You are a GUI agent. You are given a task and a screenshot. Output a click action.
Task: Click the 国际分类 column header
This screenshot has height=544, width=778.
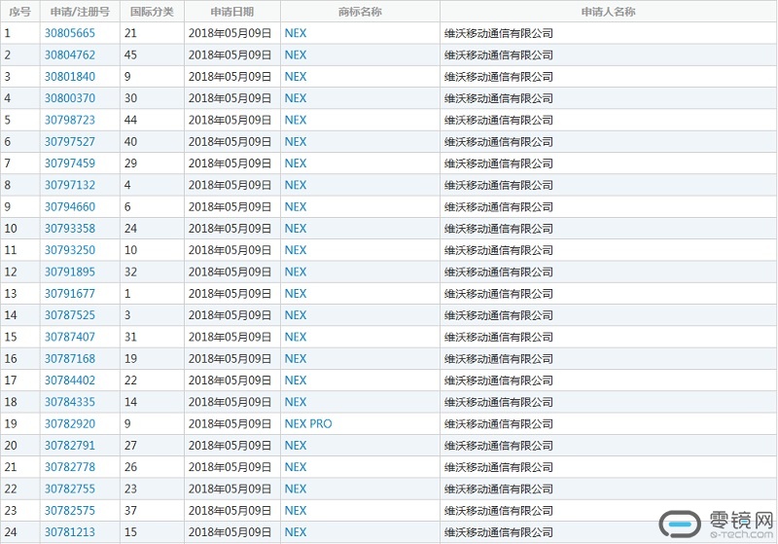tap(152, 12)
